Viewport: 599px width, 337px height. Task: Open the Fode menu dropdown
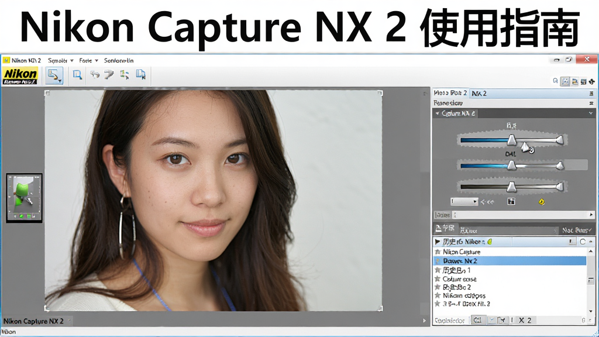[88, 60]
